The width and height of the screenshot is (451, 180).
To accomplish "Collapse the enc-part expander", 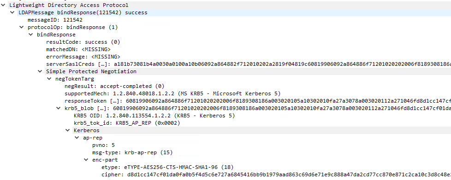I will 86,160.
